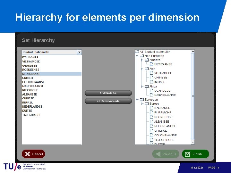Click the INDIASE leaf document icon in tree
Screen dimensions: 231x173
point(151,82)
